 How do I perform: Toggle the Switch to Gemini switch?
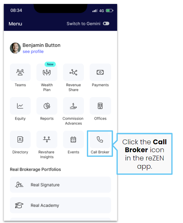[x=106, y=23]
